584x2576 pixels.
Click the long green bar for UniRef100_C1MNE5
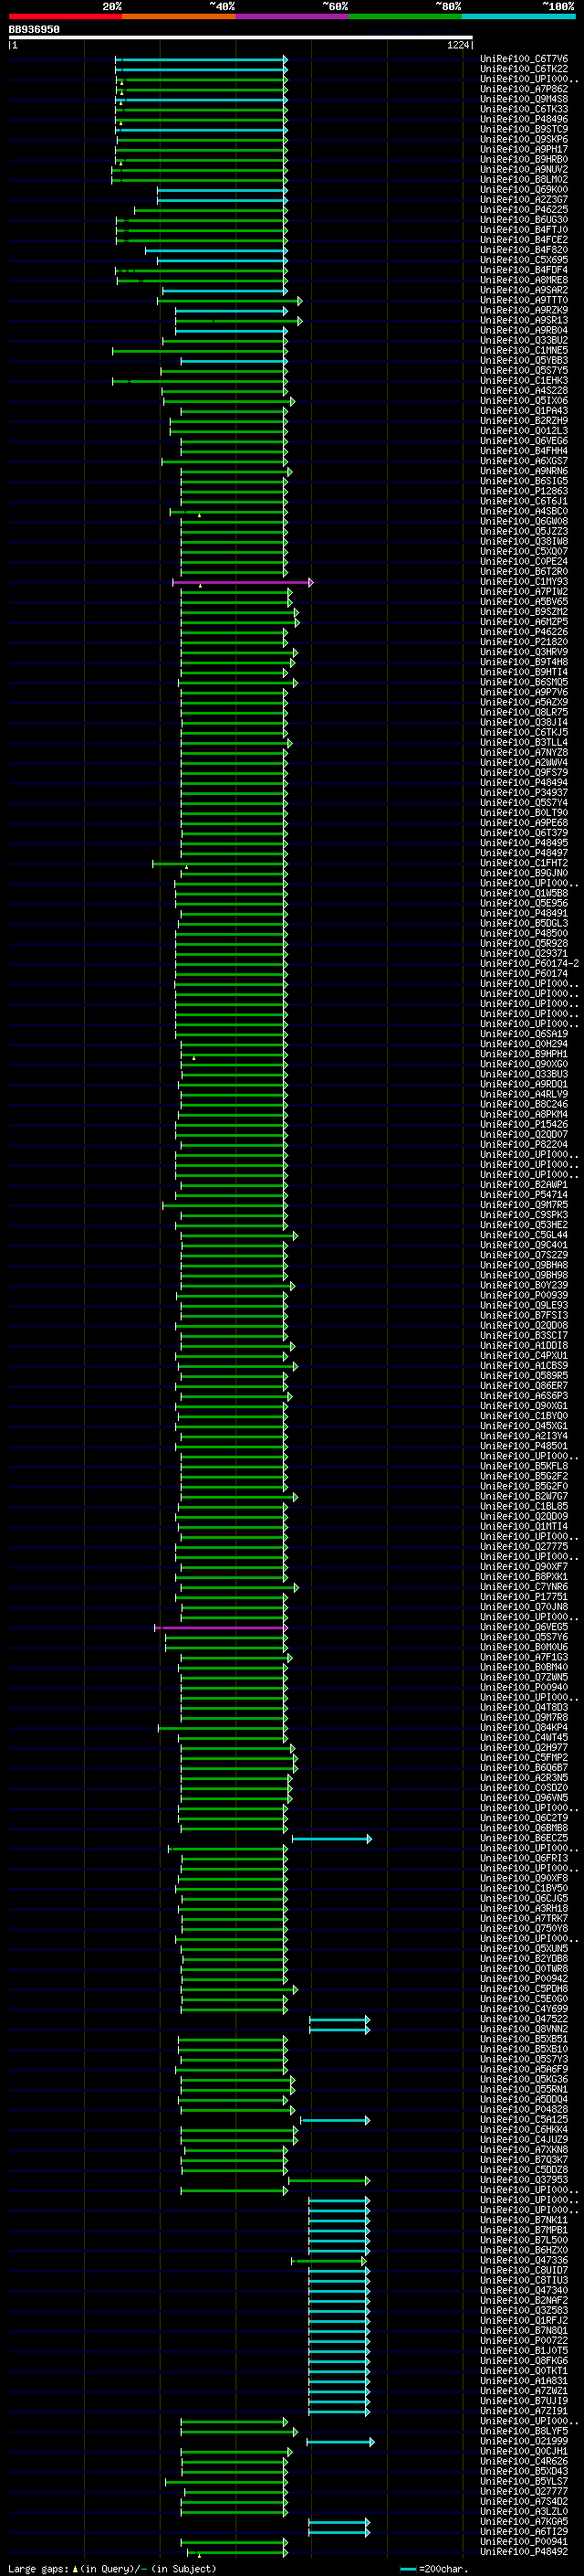click(200, 351)
